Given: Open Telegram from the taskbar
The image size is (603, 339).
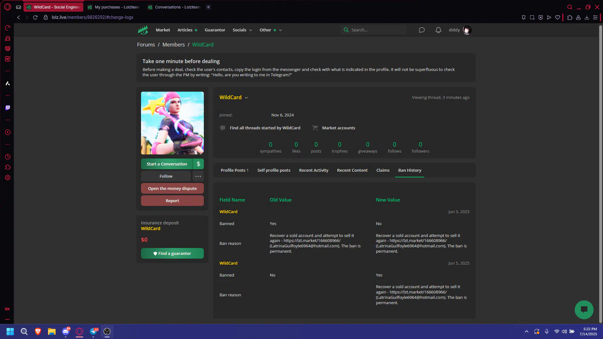Looking at the screenshot, I should [x=93, y=331].
